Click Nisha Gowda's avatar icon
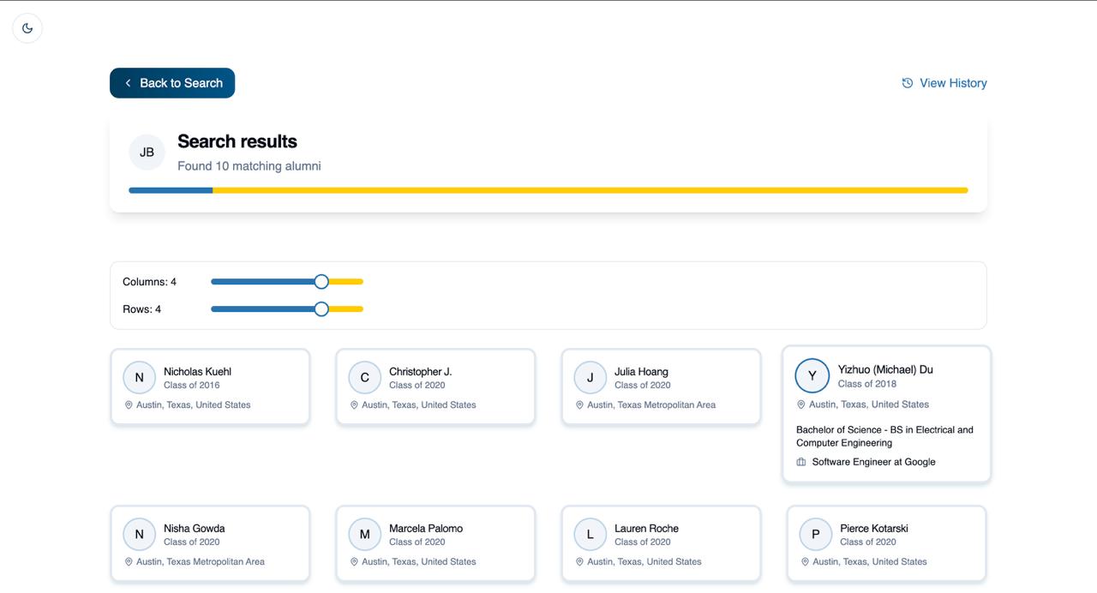 (140, 535)
